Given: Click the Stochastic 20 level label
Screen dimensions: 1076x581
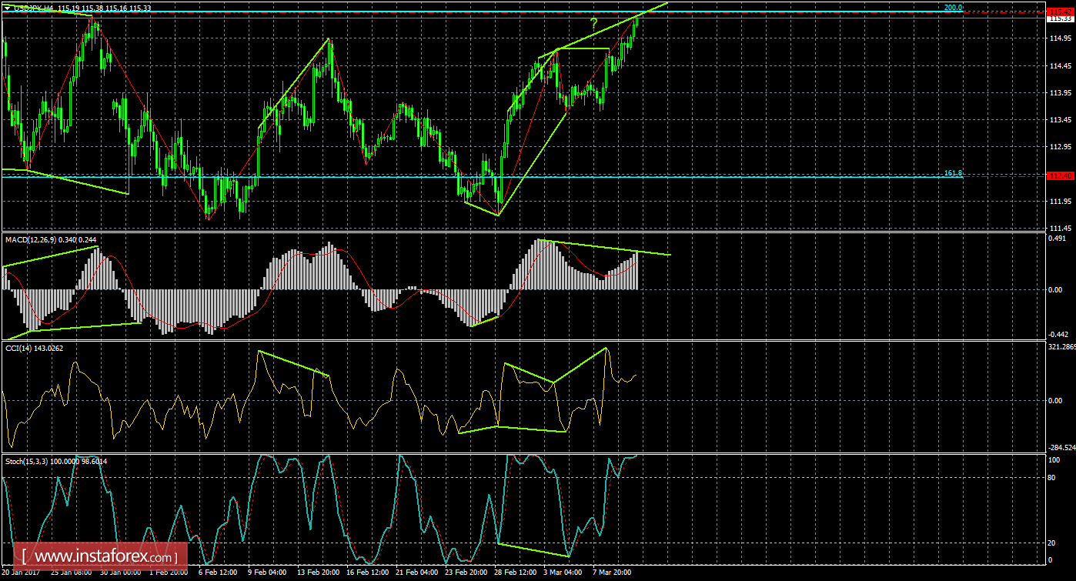Looking at the screenshot, I should pos(1054,543).
